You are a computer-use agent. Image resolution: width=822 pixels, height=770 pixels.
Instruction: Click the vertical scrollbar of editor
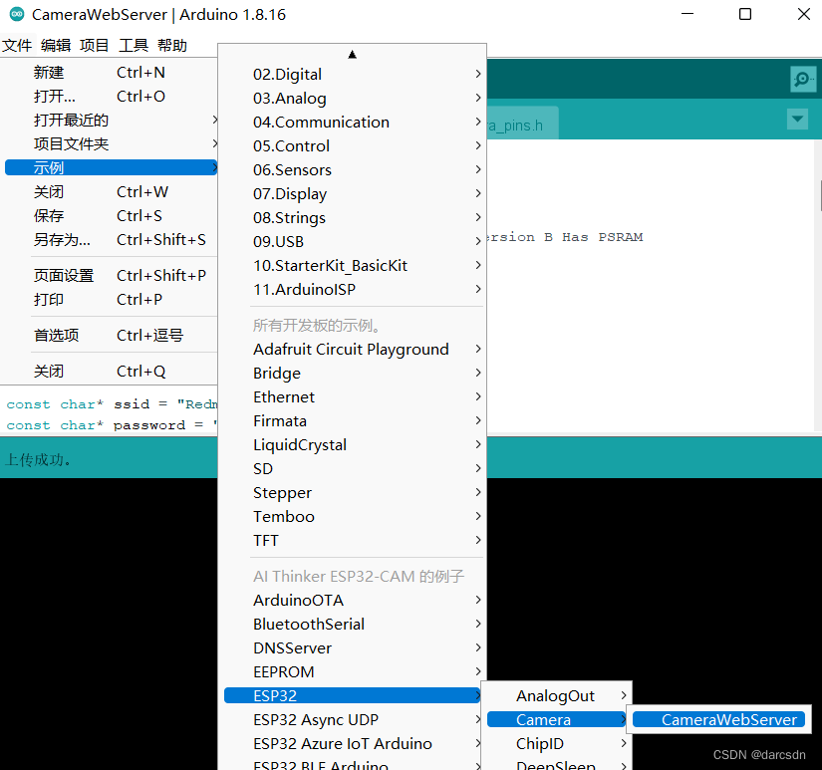coord(819,286)
